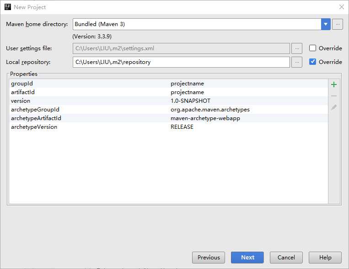Screen dimensions: 349x269
Task: Click the 1.0-SNAPSHOT value cell
Action: click(x=191, y=101)
